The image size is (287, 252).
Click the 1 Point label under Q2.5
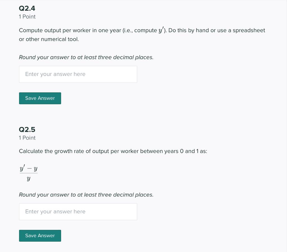(27, 138)
